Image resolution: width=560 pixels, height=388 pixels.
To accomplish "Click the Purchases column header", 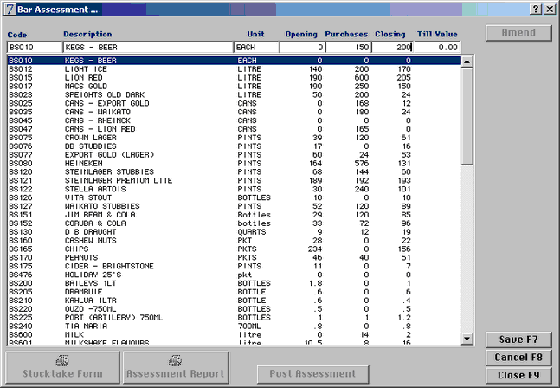I will pyautogui.click(x=346, y=34).
